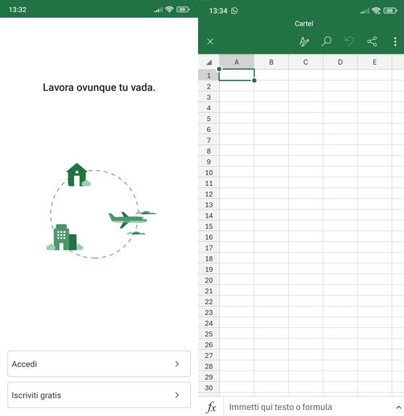Tap the chevron on the Iscriviti gratis row
This screenshot has height=416, width=404.
pos(177,395)
